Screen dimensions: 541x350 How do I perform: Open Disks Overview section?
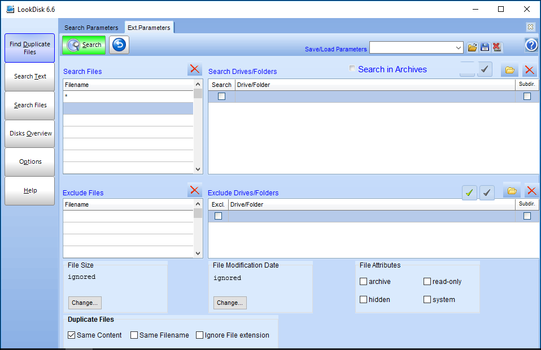pos(30,133)
